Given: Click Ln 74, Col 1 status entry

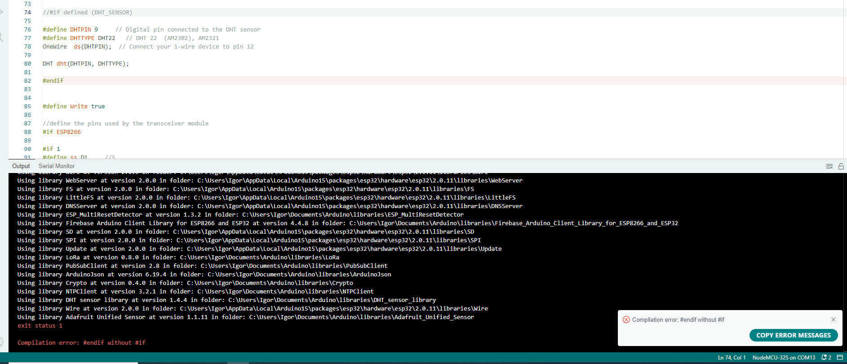Looking at the screenshot, I should (x=732, y=358).
